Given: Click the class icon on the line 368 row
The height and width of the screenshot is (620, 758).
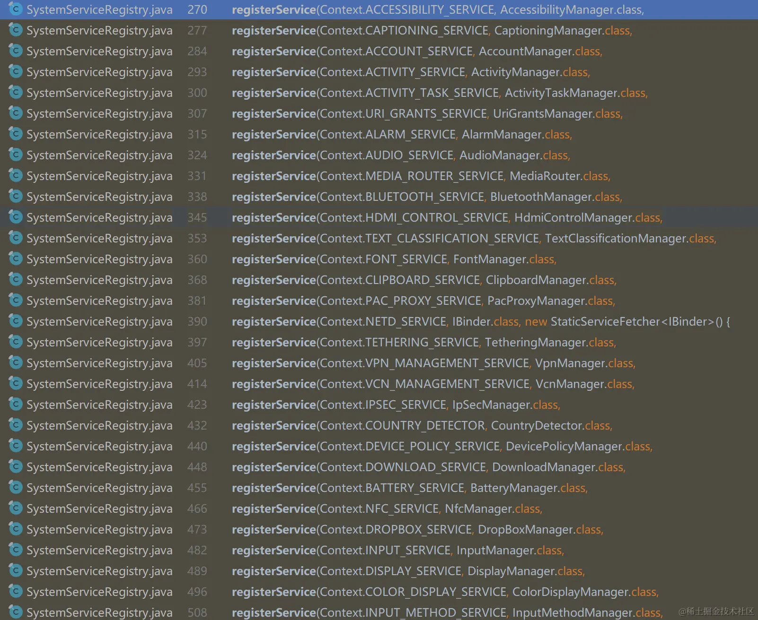Looking at the screenshot, I should click(16, 280).
